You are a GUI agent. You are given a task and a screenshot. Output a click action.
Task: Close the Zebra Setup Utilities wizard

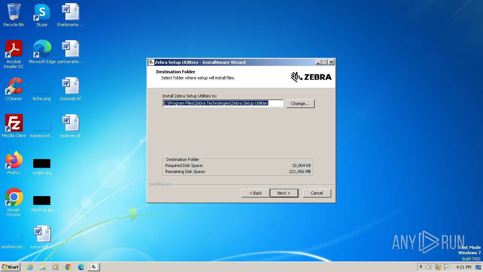coord(331,62)
